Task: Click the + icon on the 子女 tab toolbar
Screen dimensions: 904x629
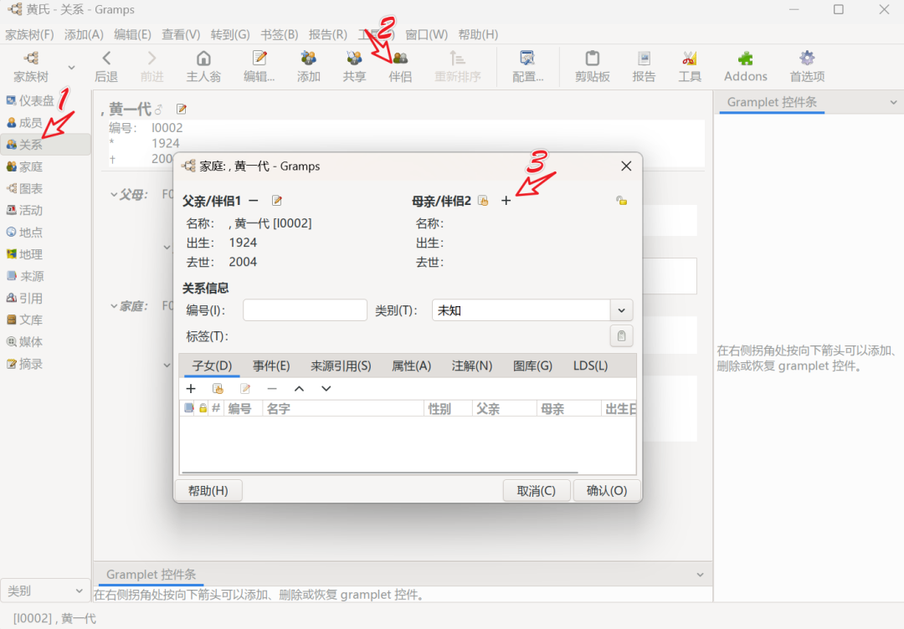Action: [x=191, y=388]
